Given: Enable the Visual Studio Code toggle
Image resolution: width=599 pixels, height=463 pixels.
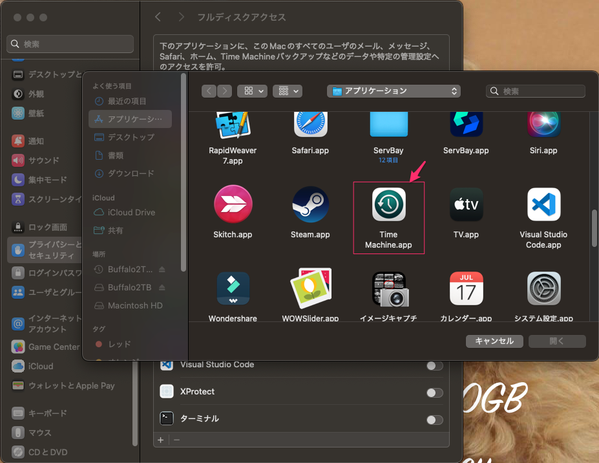Looking at the screenshot, I should click(435, 366).
